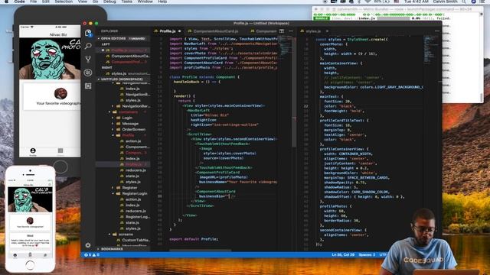The width and height of the screenshot is (490, 275).
Task: Open the File menu
Action: point(33,2)
